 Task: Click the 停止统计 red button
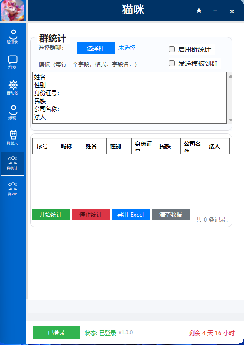coord(91,214)
